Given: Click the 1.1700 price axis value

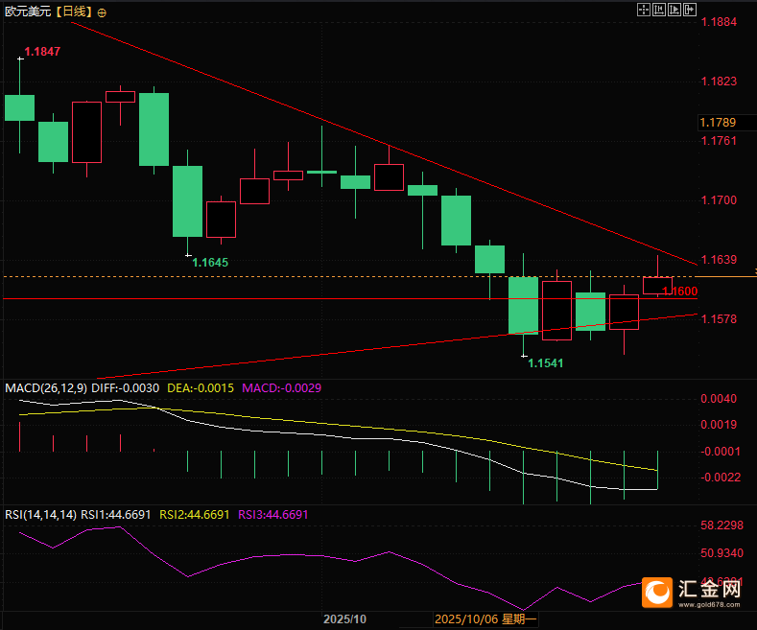Looking at the screenshot, I should coord(719,200).
